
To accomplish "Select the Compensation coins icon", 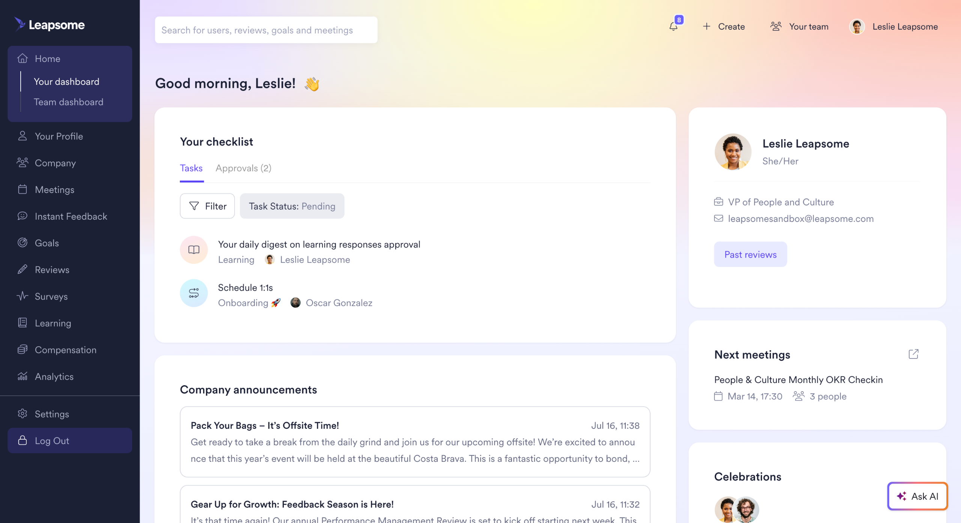I will click(23, 349).
